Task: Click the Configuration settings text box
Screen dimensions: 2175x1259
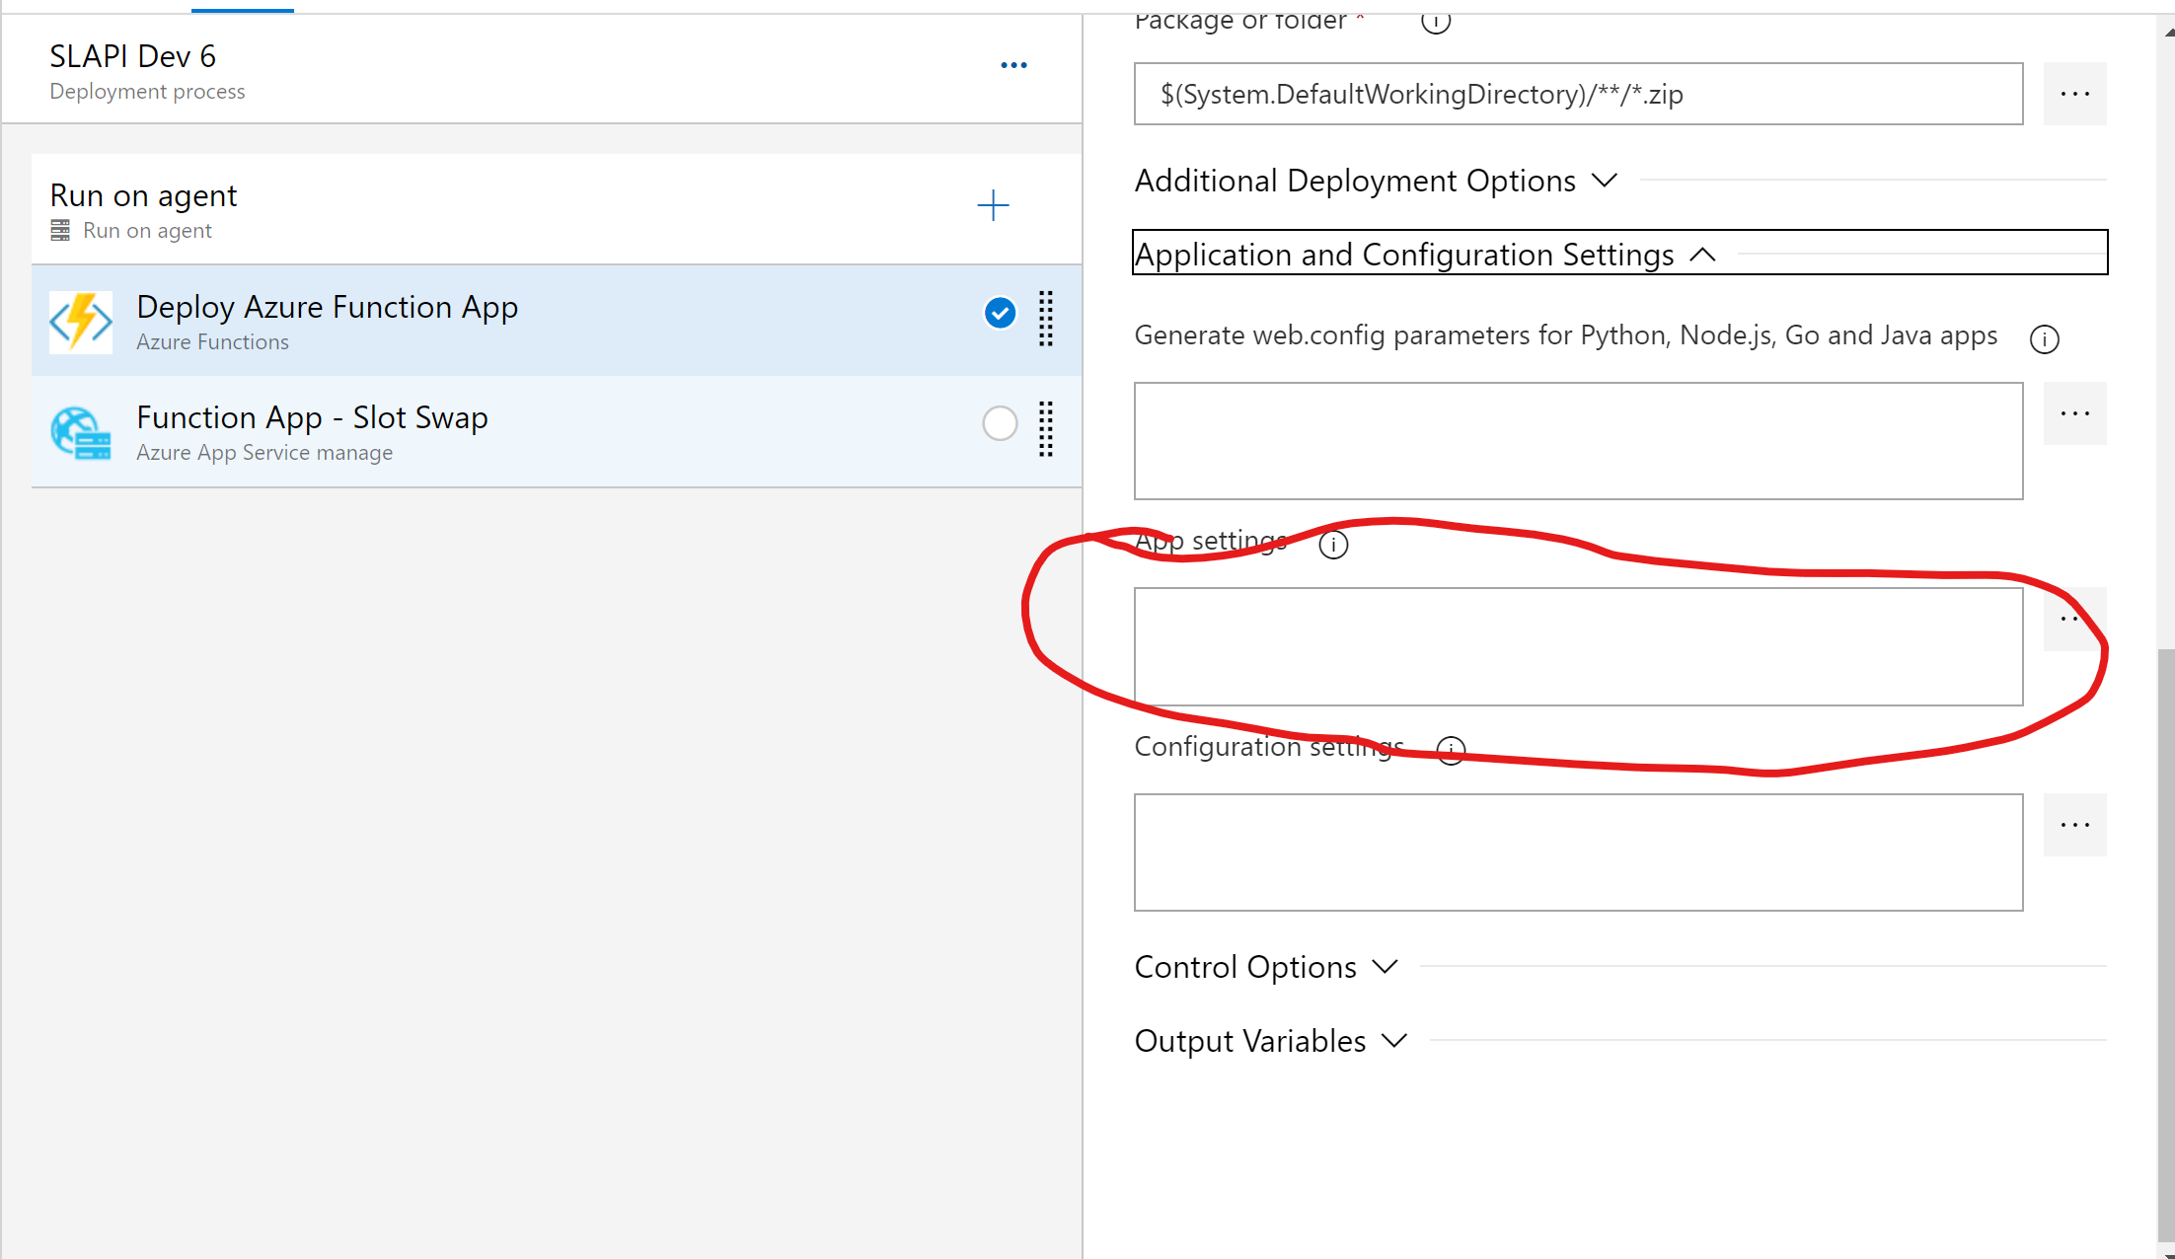Action: click(x=1578, y=852)
